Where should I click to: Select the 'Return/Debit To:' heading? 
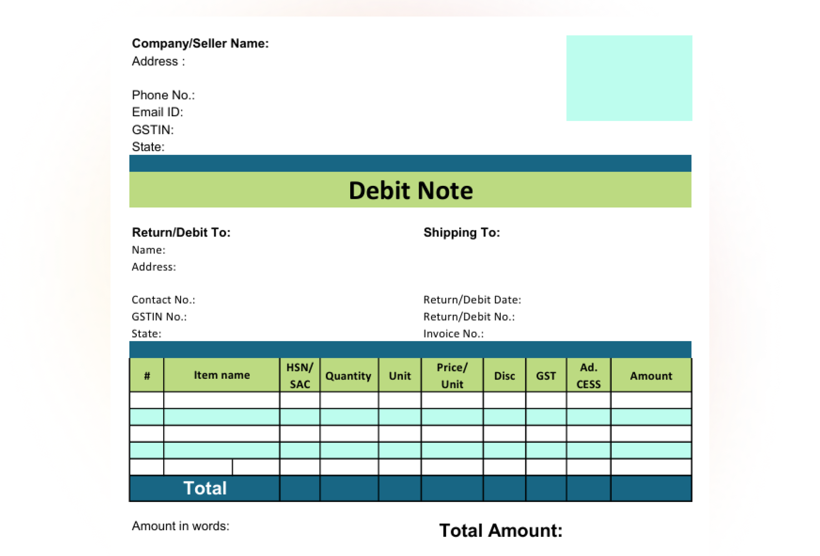181,232
